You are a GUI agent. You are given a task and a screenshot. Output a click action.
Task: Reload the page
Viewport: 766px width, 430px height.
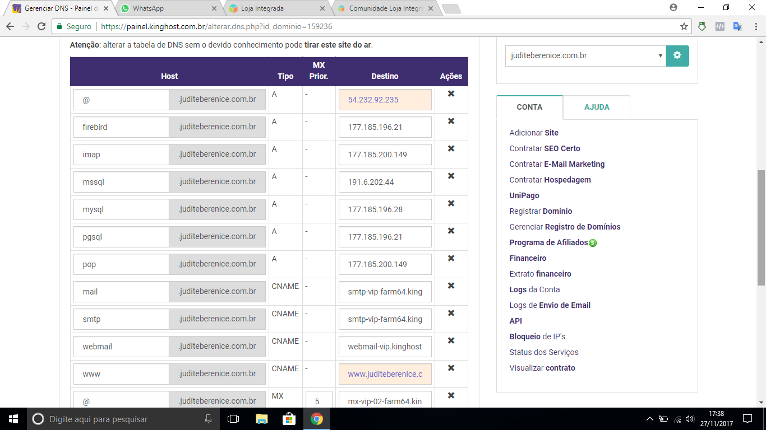41,26
